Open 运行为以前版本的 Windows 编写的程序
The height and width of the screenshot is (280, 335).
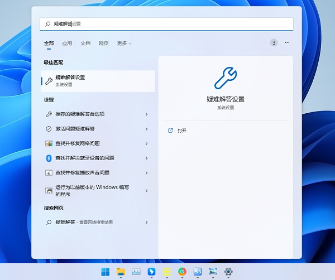click(x=97, y=191)
